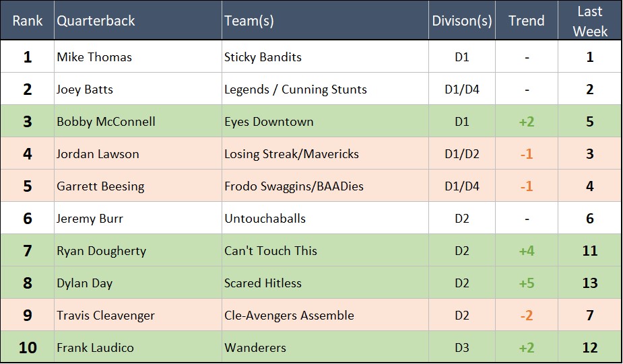Click Dylan Day's +5 trend cell
The width and height of the screenshot is (623, 364).
coord(526,283)
